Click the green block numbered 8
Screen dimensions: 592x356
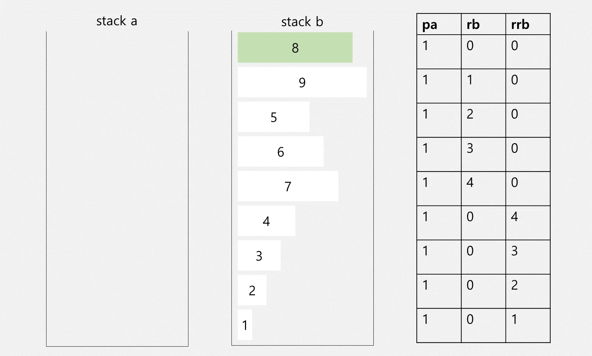(x=295, y=47)
